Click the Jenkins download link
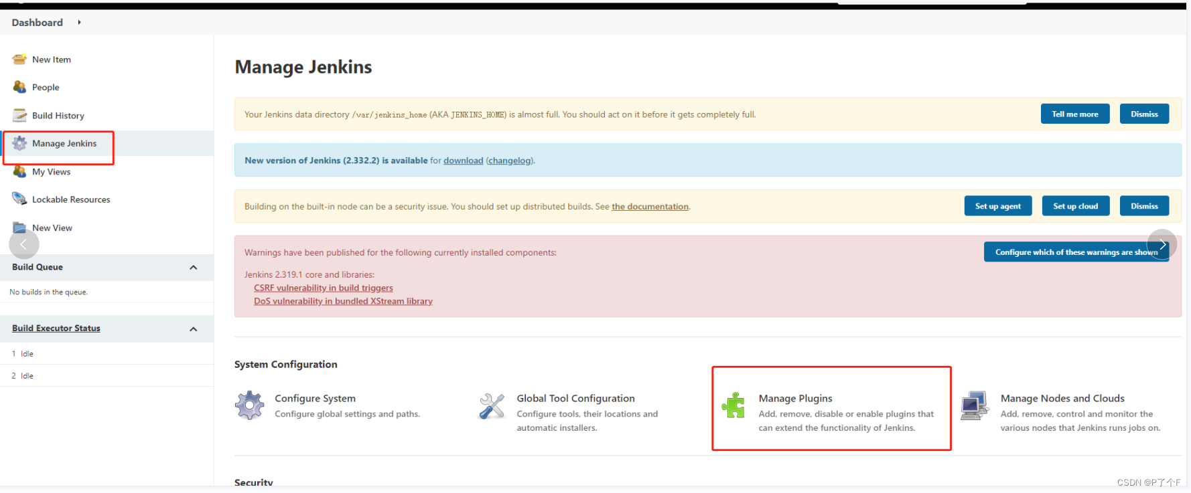The width and height of the screenshot is (1191, 493). point(463,161)
